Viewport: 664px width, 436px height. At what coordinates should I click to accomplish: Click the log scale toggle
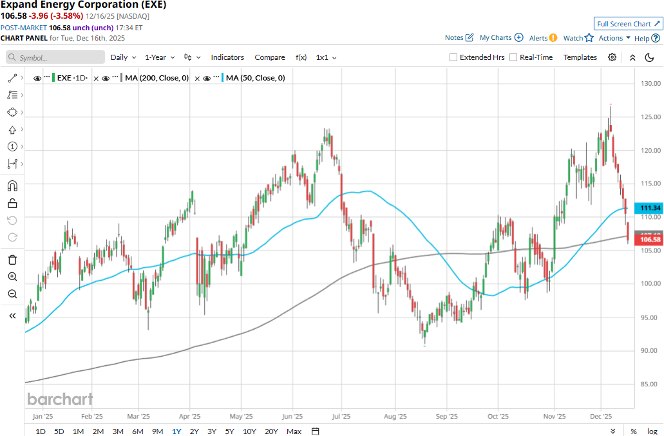(652, 431)
